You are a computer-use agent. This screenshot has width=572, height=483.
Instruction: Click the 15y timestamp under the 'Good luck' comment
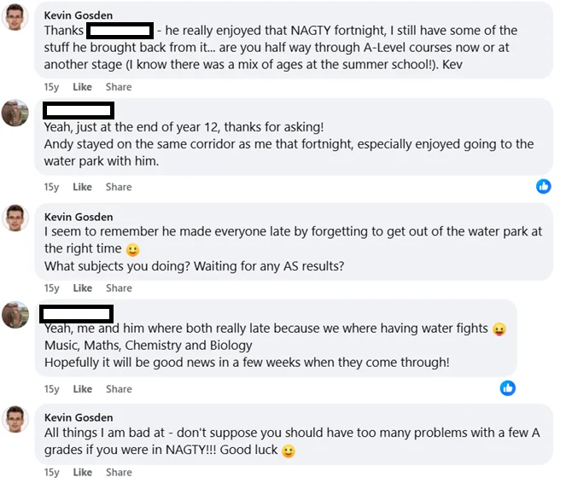point(52,473)
